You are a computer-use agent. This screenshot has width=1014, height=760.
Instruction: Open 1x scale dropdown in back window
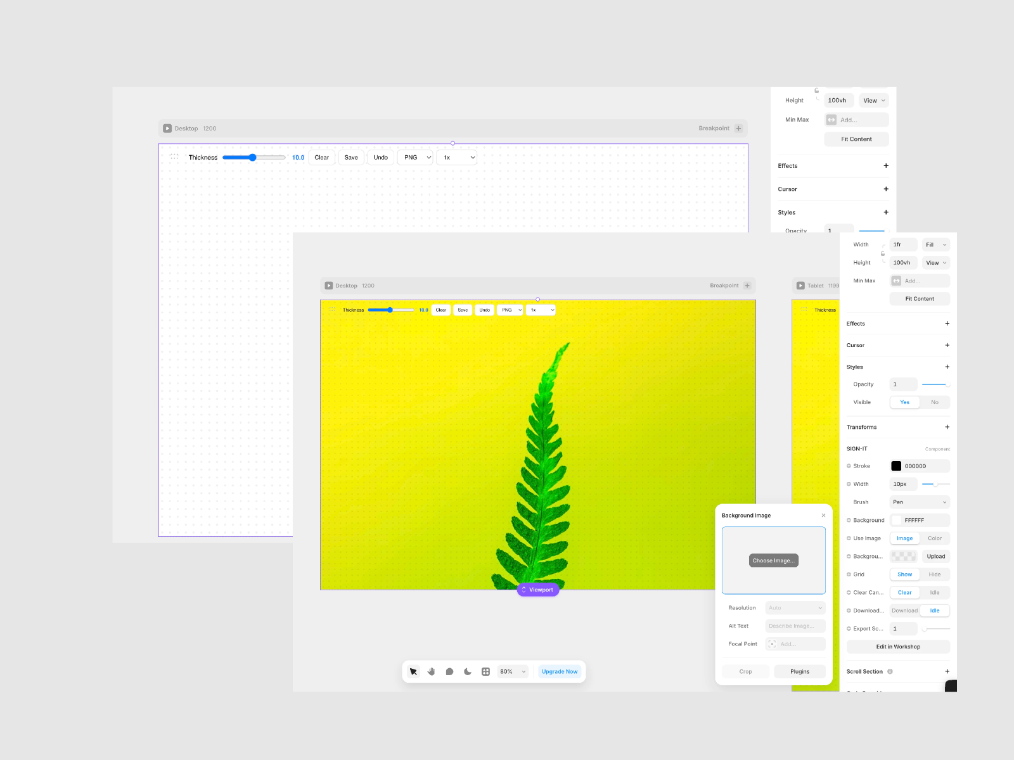point(457,158)
